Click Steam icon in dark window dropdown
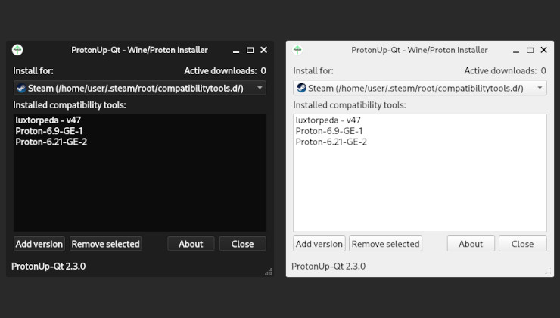 [x=21, y=89]
